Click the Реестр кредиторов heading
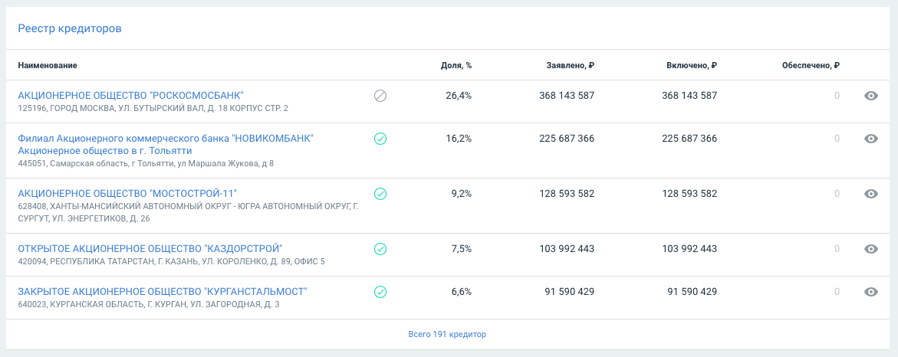 pos(70,28)
